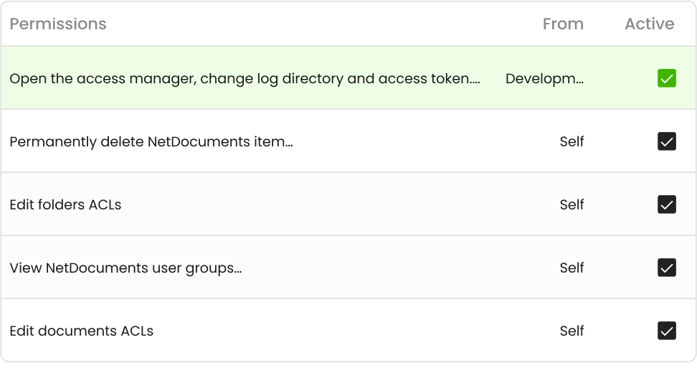This screenshot has height=368, width=697.
Task: Select the 'Edit folders ACLs' permission
Action: 65,204
